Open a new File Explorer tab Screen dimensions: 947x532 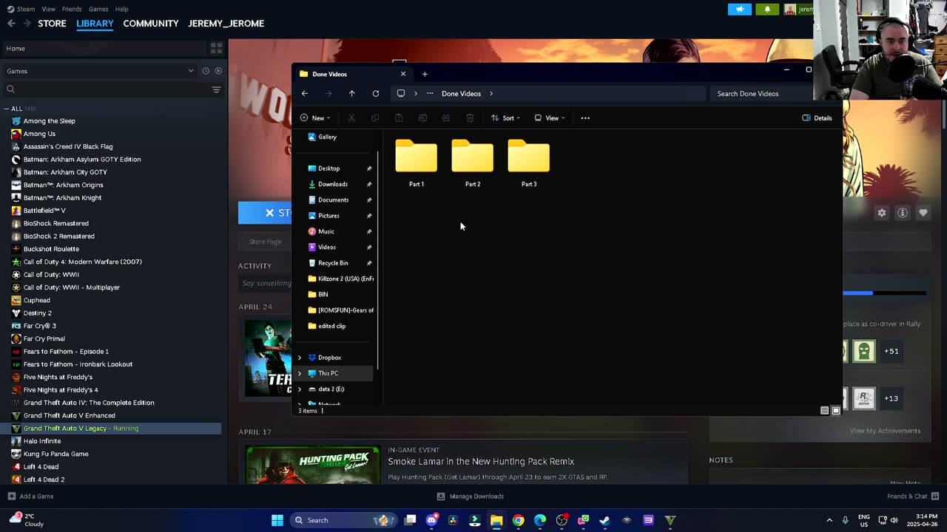tap(425, 74)
